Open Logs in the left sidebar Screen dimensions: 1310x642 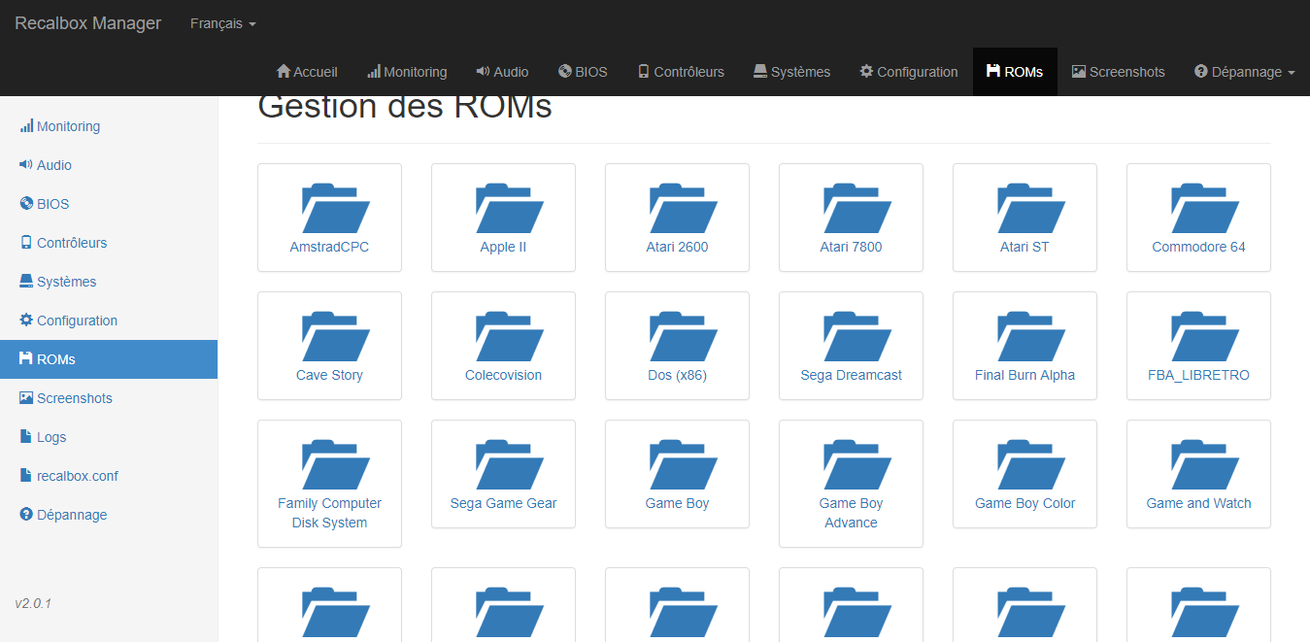pos(51,437)
